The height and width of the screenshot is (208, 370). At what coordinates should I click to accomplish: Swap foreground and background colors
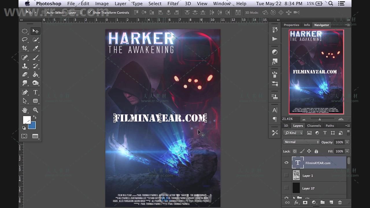pos(35,117)
